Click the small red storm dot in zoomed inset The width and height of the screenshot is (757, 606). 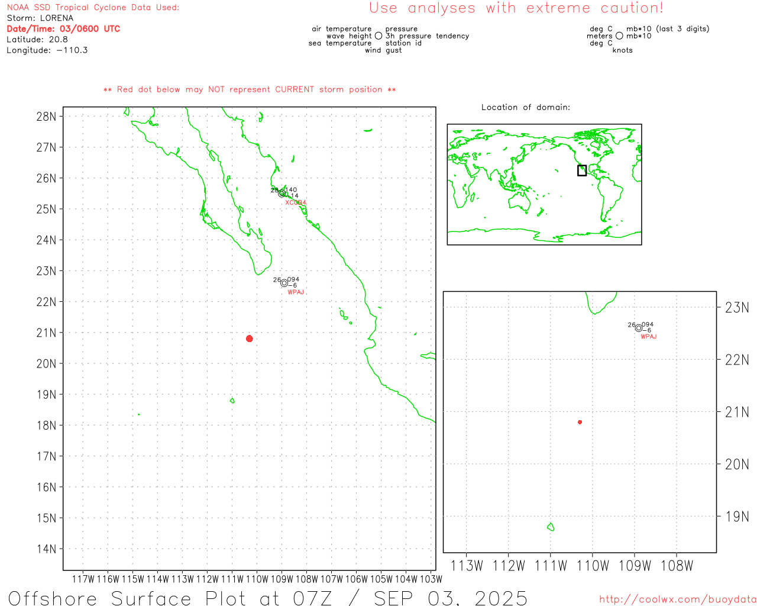(580, 422)
